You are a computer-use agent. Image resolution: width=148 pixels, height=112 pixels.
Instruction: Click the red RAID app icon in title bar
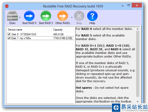[7, 6]
